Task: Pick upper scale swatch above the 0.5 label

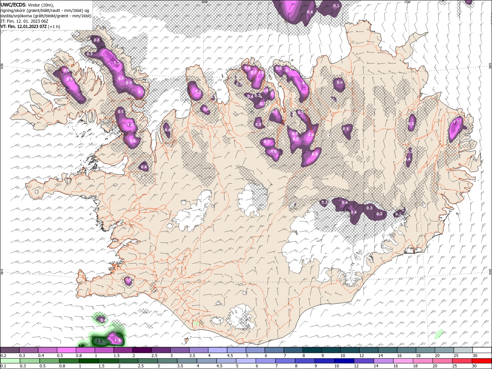Action: pyautogui.click(x=66, y=350)
